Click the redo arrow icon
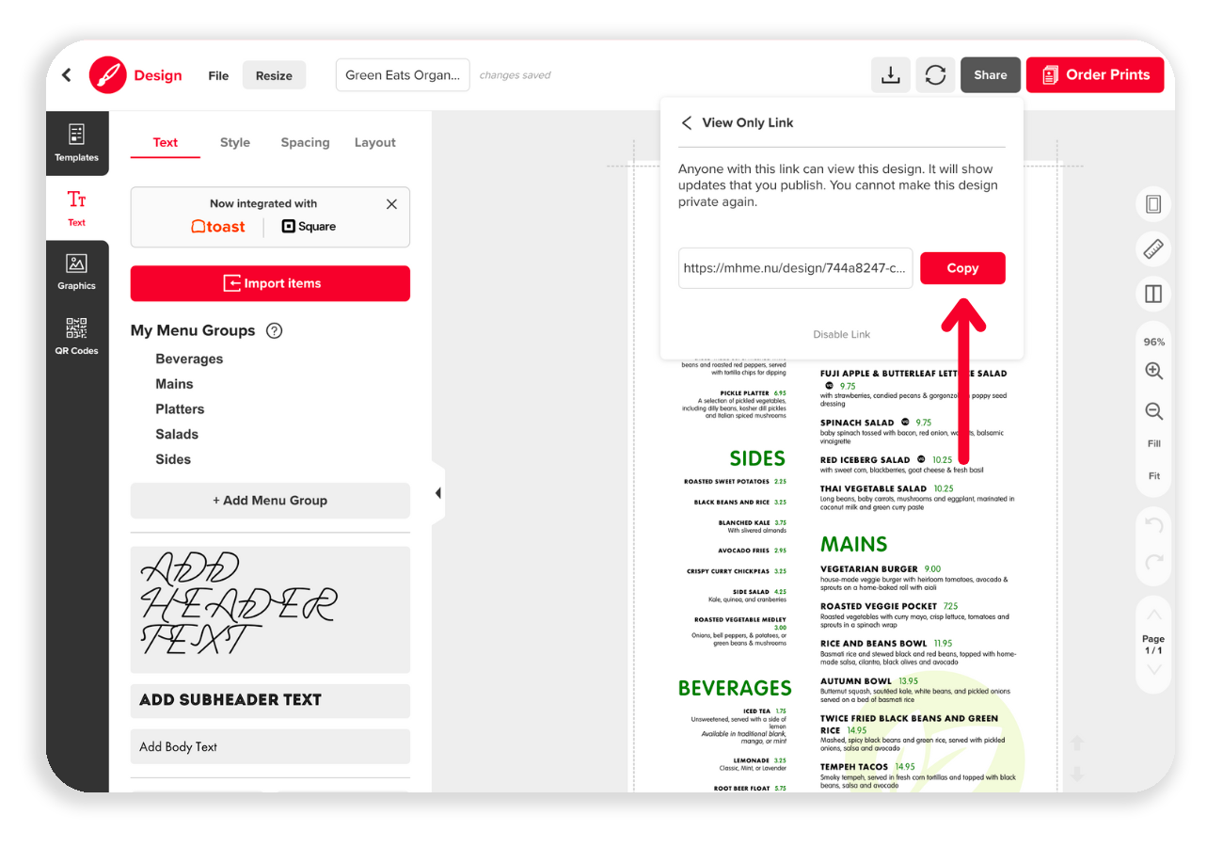 click(x=1154, y=563)
